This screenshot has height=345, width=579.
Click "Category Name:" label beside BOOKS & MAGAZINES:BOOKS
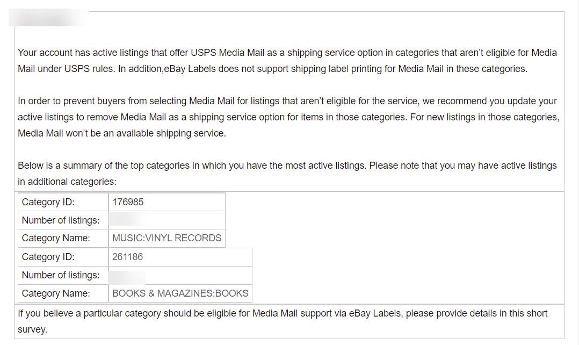[56, 293]
